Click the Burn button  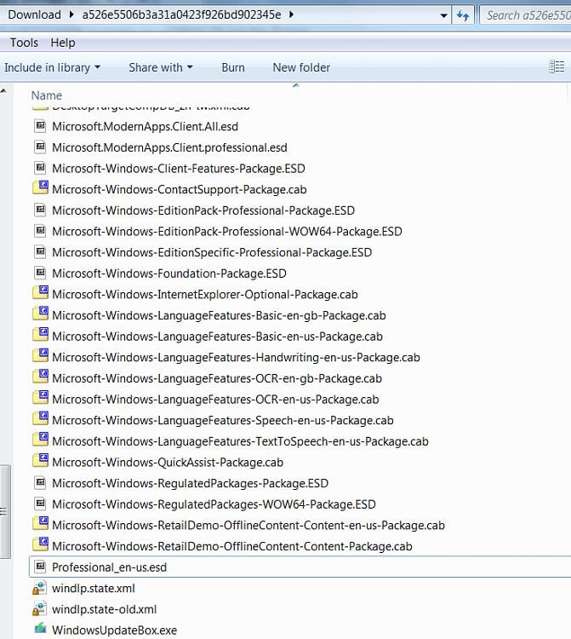(x=233, y=67)
